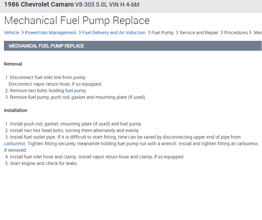Screen dimensions: 262x220
Task: Click chevron following Fuel Delivery and Air Induction
Action: 149,33
